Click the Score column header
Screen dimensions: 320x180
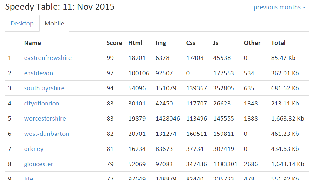(x=114, y=43)
